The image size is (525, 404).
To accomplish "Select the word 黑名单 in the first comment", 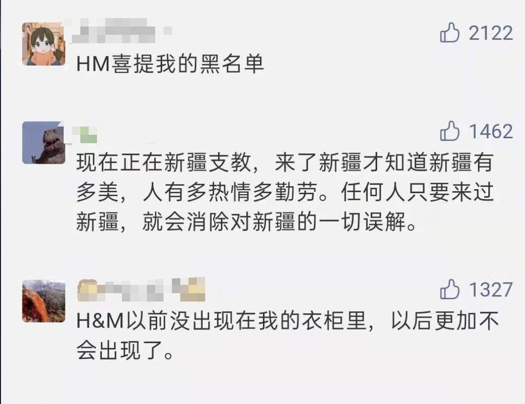I will point(232,64).
